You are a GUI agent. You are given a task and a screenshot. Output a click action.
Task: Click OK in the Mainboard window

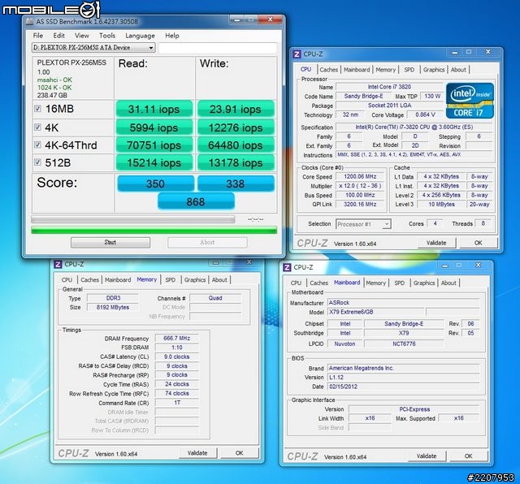[468, 456]
